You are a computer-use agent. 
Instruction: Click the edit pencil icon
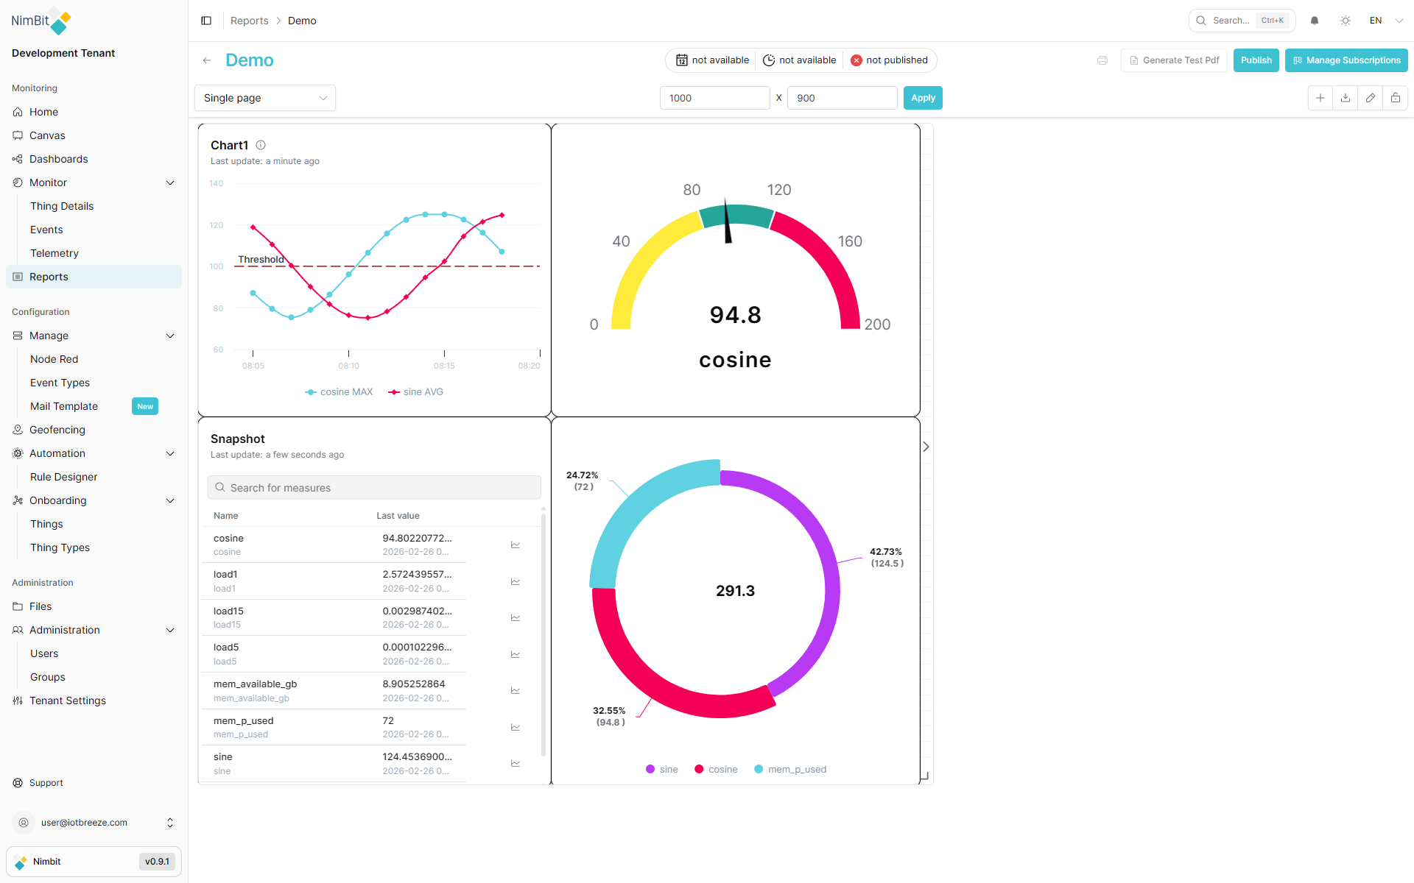[1371, 98]
